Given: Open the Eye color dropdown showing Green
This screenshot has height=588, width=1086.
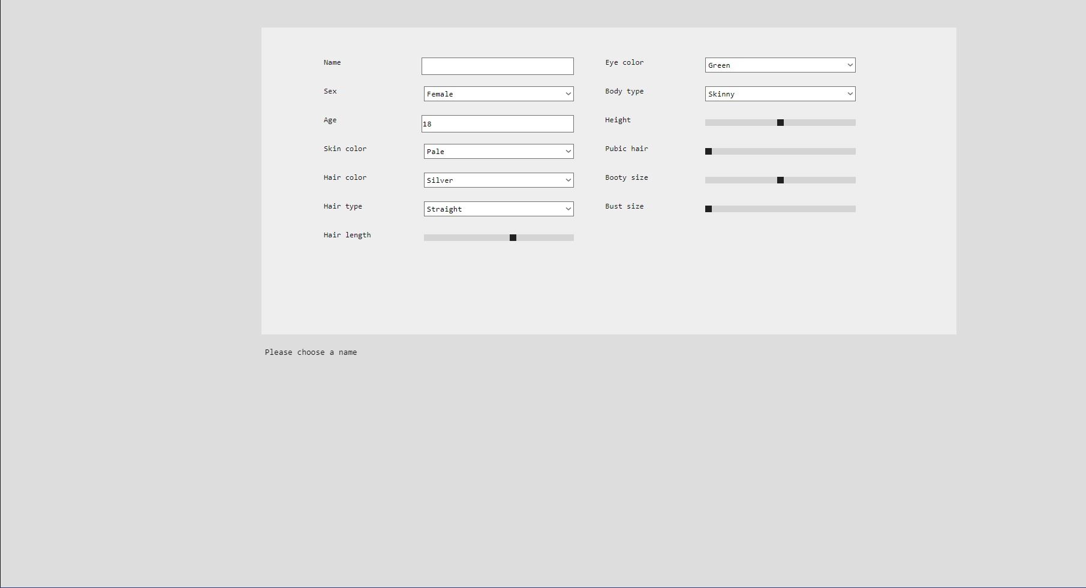Looking at the screenshot, I should (780, 65).
